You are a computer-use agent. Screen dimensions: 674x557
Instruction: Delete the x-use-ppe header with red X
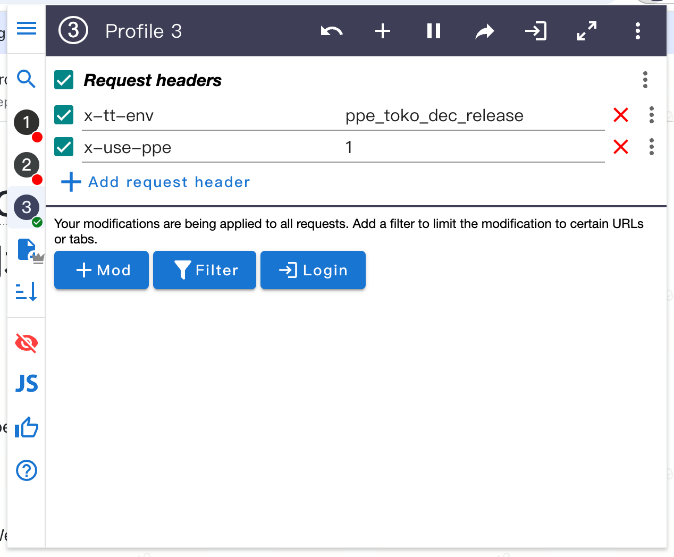[x=621, y=147]
